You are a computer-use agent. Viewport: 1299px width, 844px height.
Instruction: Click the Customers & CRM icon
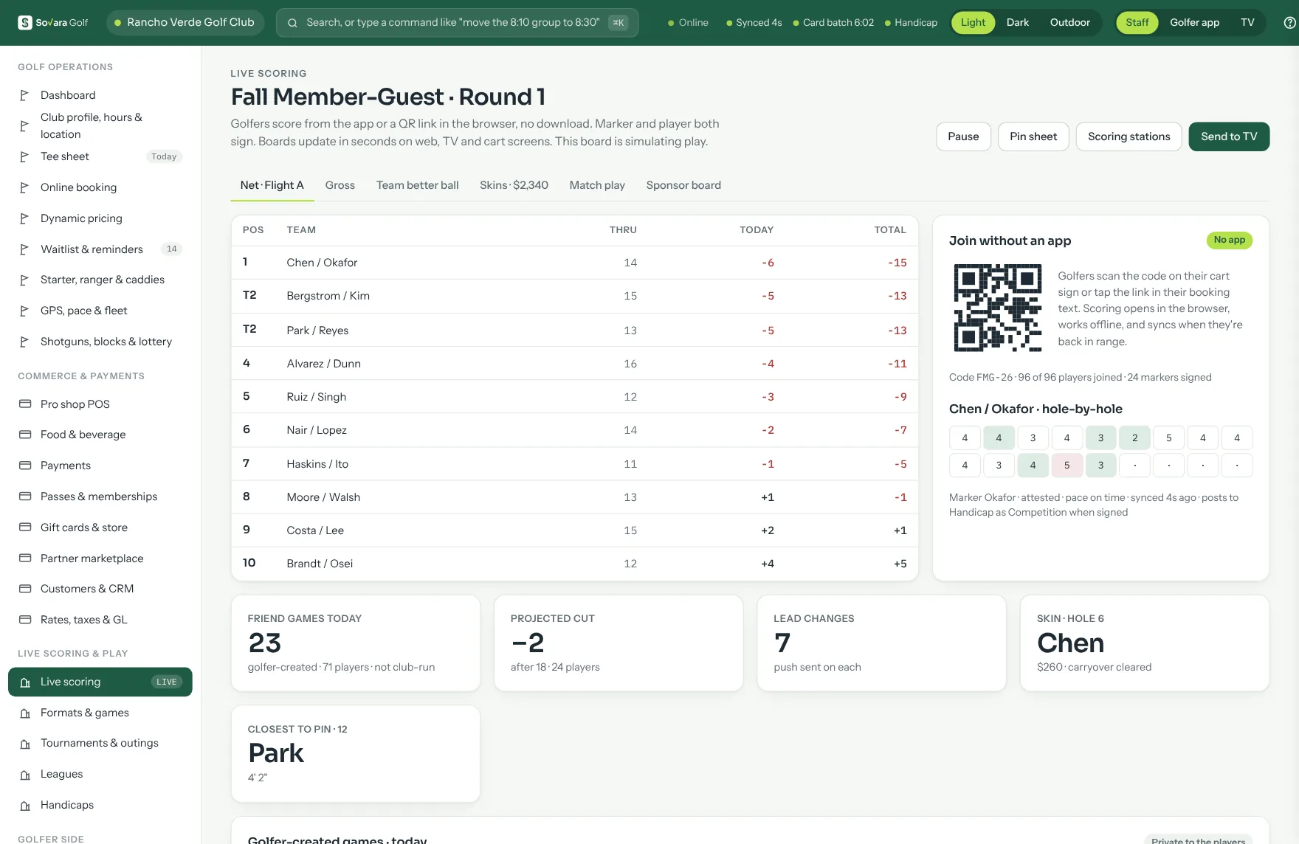pyautogui.click(x=25, y=589)
